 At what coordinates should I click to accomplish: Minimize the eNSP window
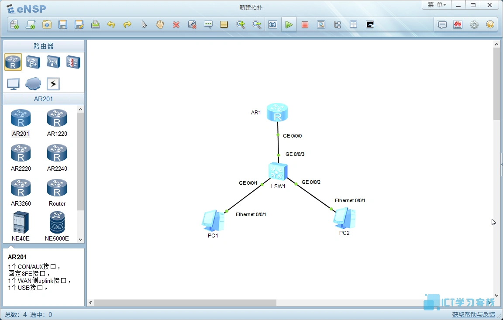(x=458, y=5)
